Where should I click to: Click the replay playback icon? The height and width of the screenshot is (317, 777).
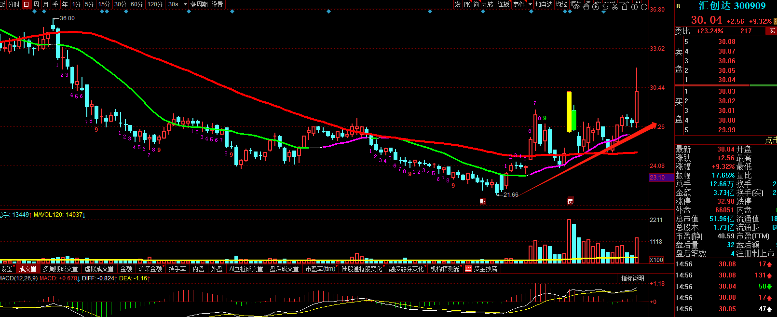coord(596,6)
